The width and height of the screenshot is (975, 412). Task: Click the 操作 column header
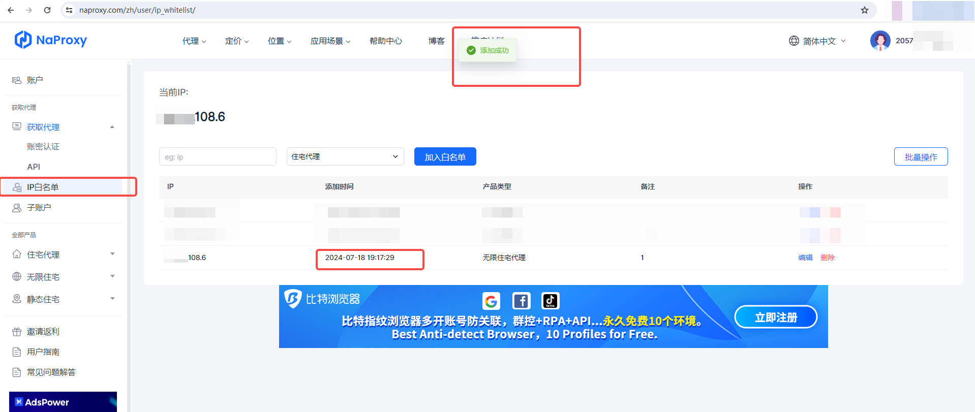pyautogui.click(x=805, y=186)
